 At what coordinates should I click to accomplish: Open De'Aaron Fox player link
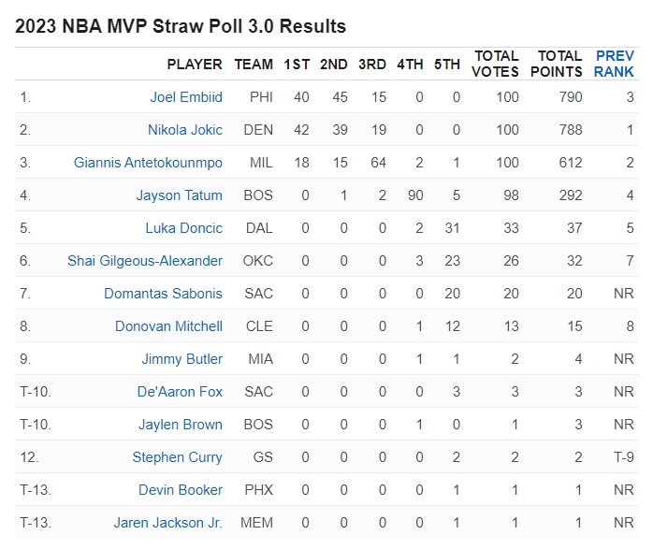tap(180, 392)
